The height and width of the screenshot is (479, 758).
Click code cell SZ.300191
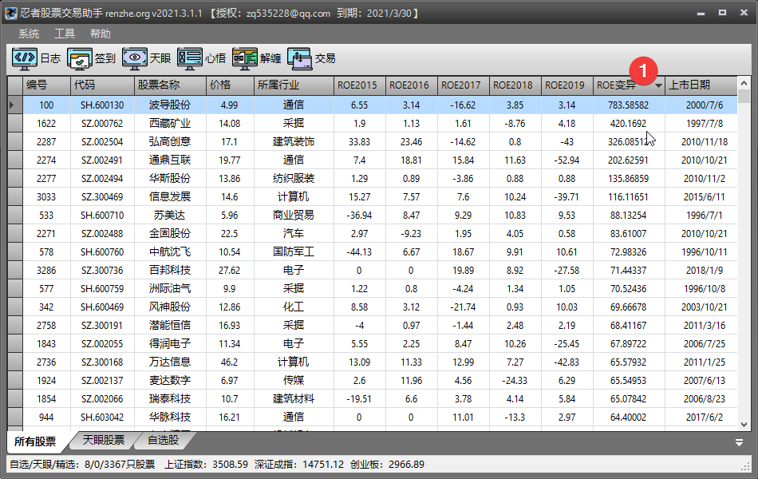(x=102, y=326)
